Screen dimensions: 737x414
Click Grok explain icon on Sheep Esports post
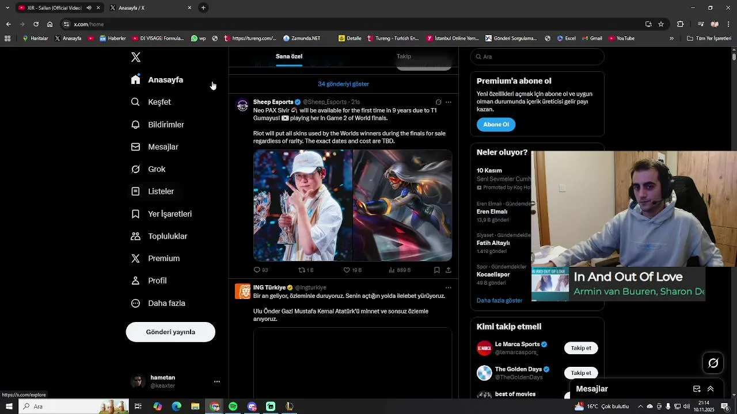(438, 102)
